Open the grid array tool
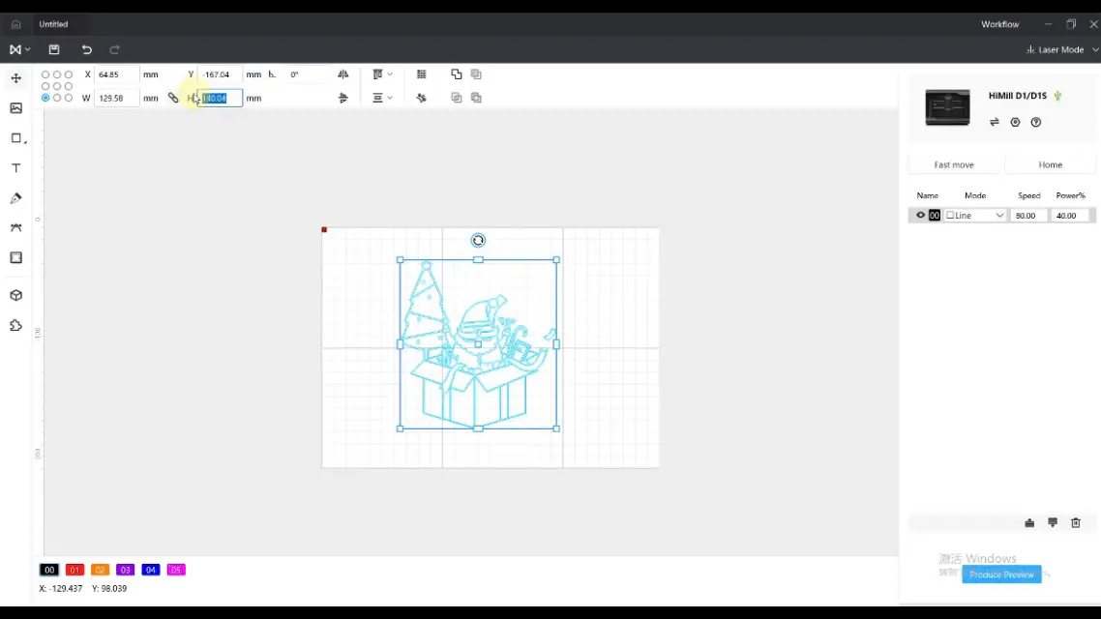This screenshot has width=1101, height=619. [x=422, y=74]
